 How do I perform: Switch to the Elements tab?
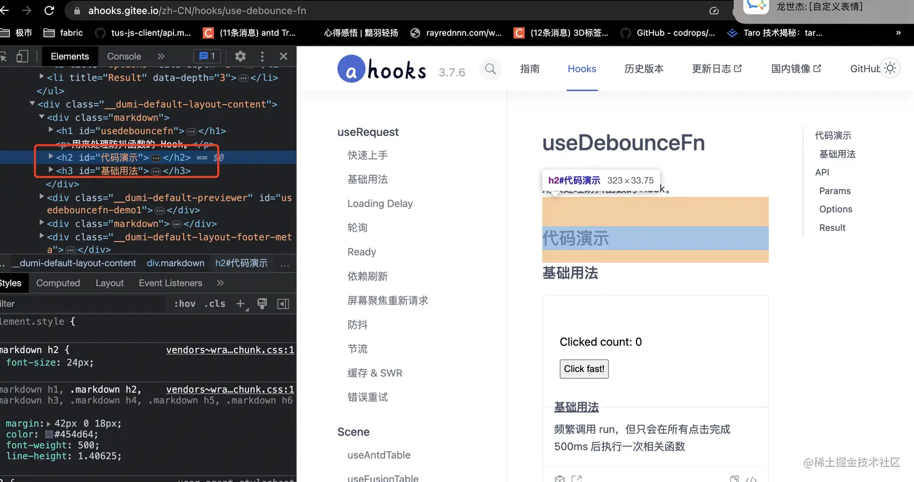[x=70, y=56]
